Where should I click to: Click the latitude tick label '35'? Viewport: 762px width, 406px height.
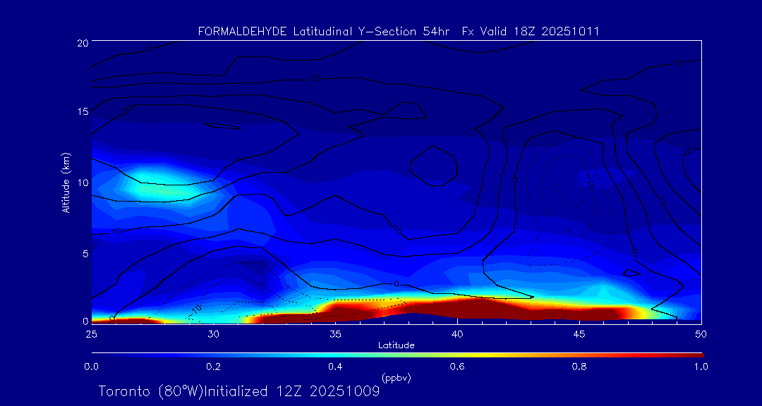335,333
